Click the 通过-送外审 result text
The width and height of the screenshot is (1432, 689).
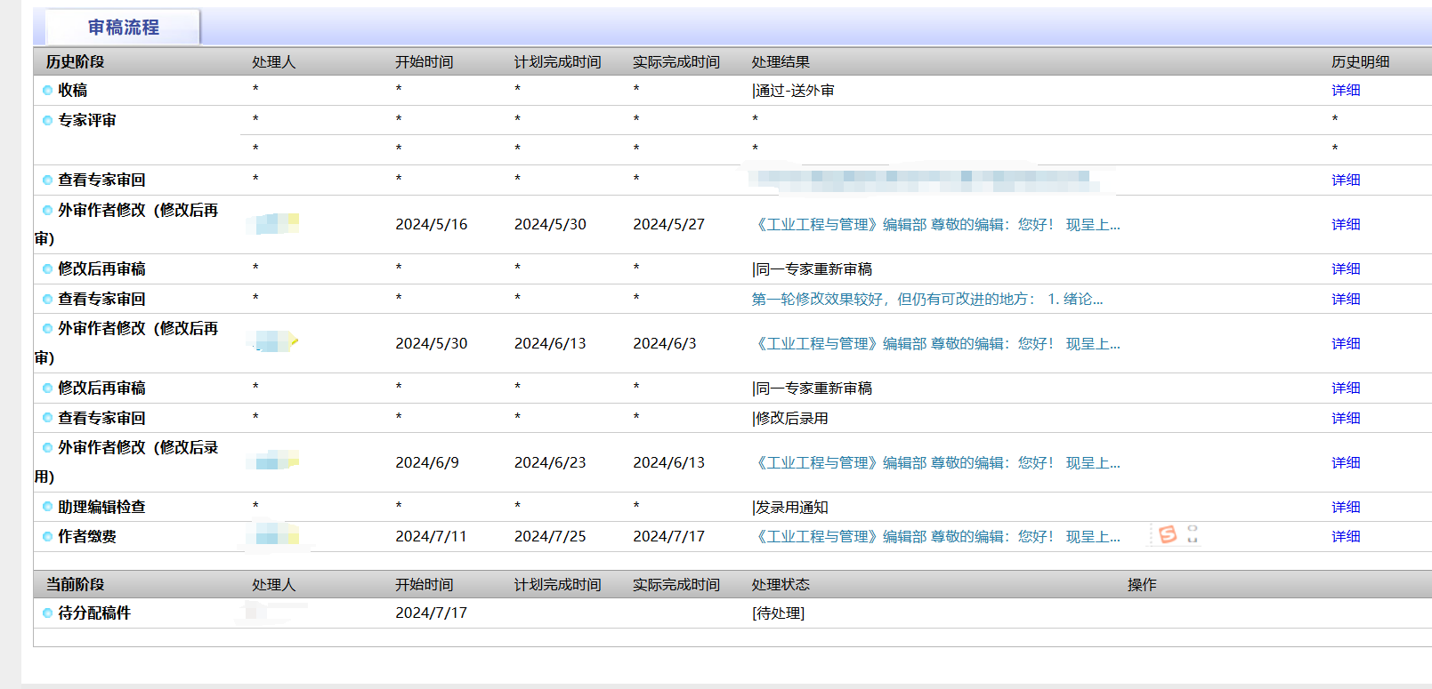(795, 91)
